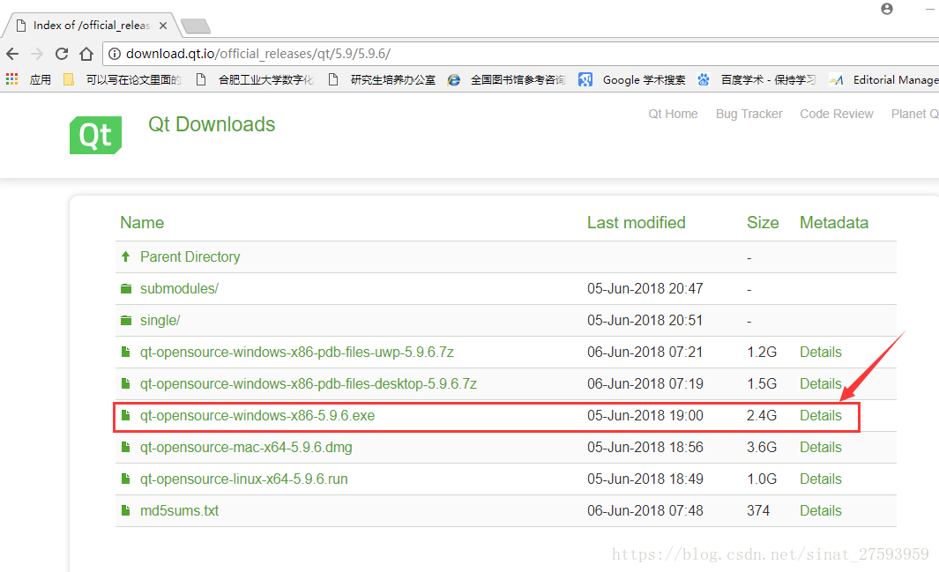Click file icon of the windows-x86 exe row

(126, 415)
